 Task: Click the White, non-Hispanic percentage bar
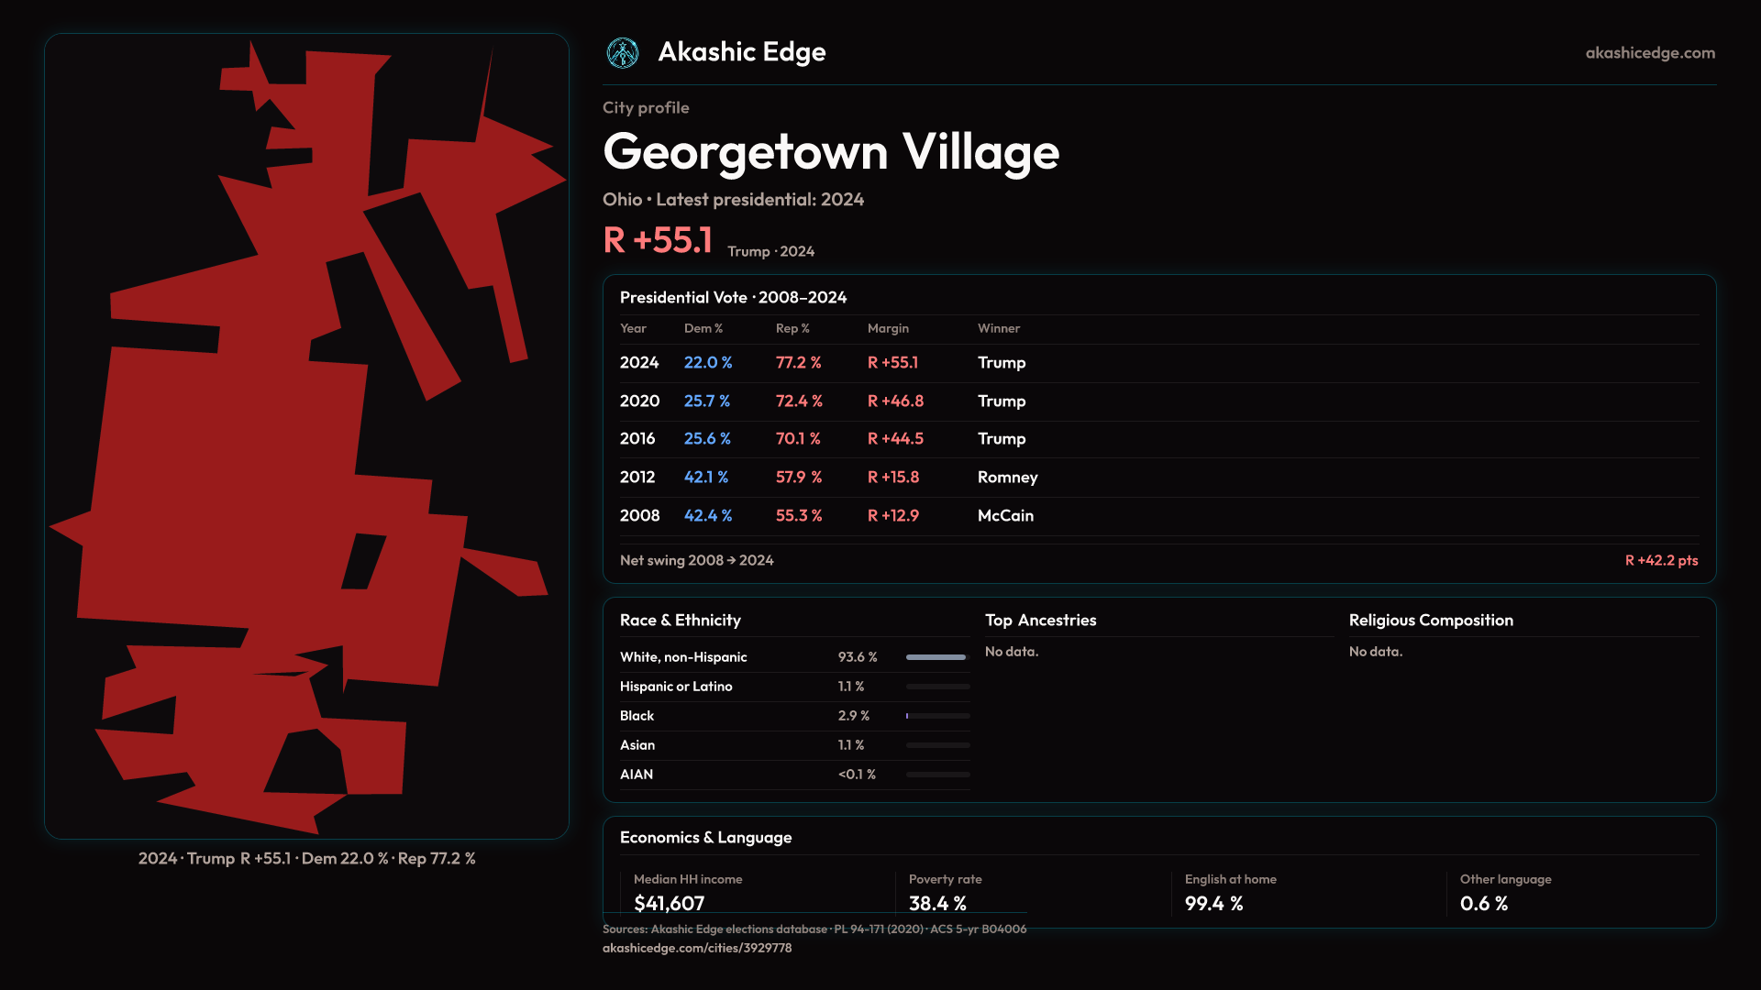(937, 657)
